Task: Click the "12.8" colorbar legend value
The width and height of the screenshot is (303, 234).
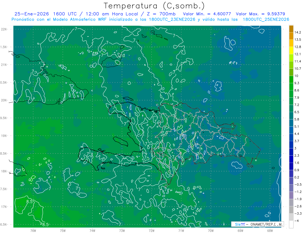Action: (298, 47)
